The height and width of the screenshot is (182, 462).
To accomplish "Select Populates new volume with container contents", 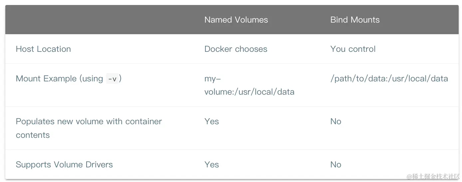I will click(x=89, y=128).
